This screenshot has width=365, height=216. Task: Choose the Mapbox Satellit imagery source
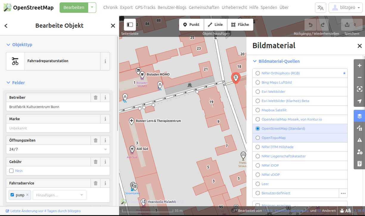258,110
